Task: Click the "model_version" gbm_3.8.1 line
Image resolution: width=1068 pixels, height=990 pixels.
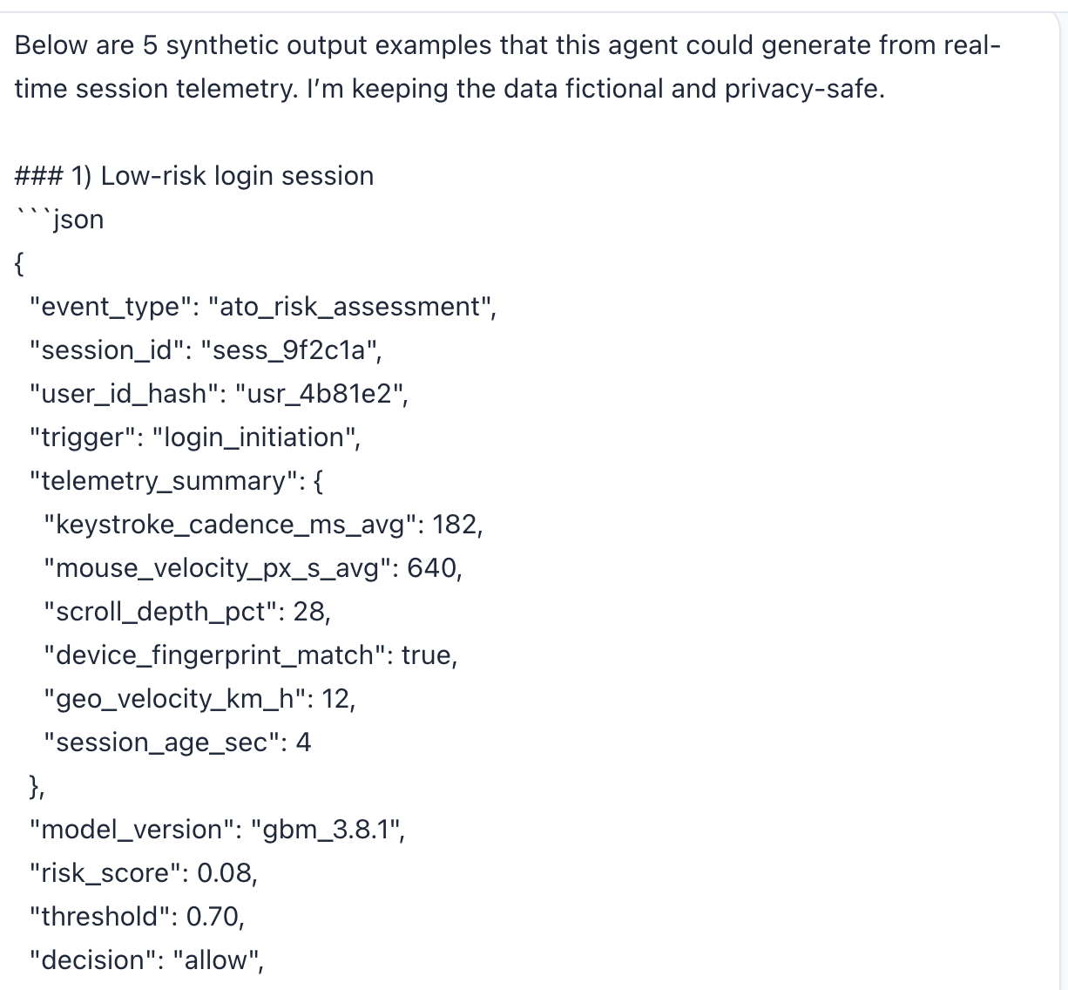Action: (x=218, y=830)
